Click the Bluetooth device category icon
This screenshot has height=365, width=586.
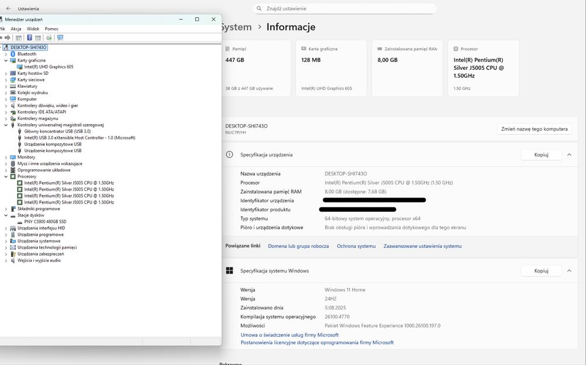(13, 54)
